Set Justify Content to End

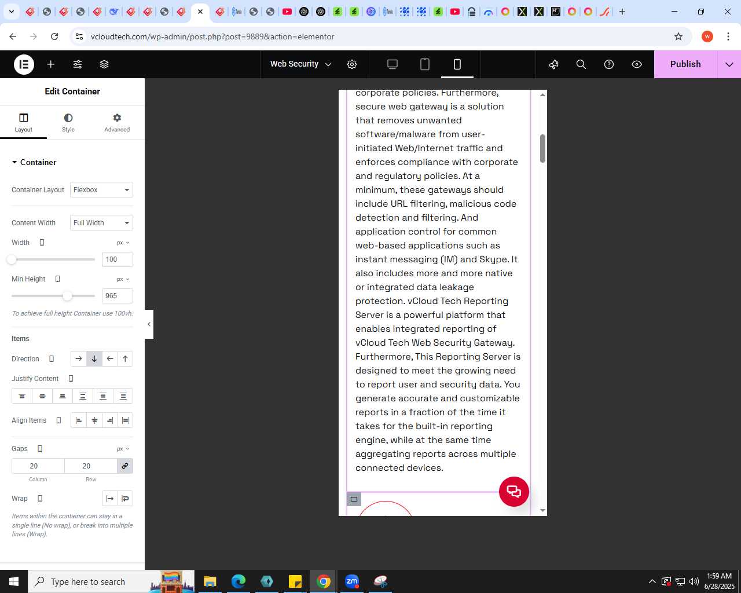coord(63,396)
